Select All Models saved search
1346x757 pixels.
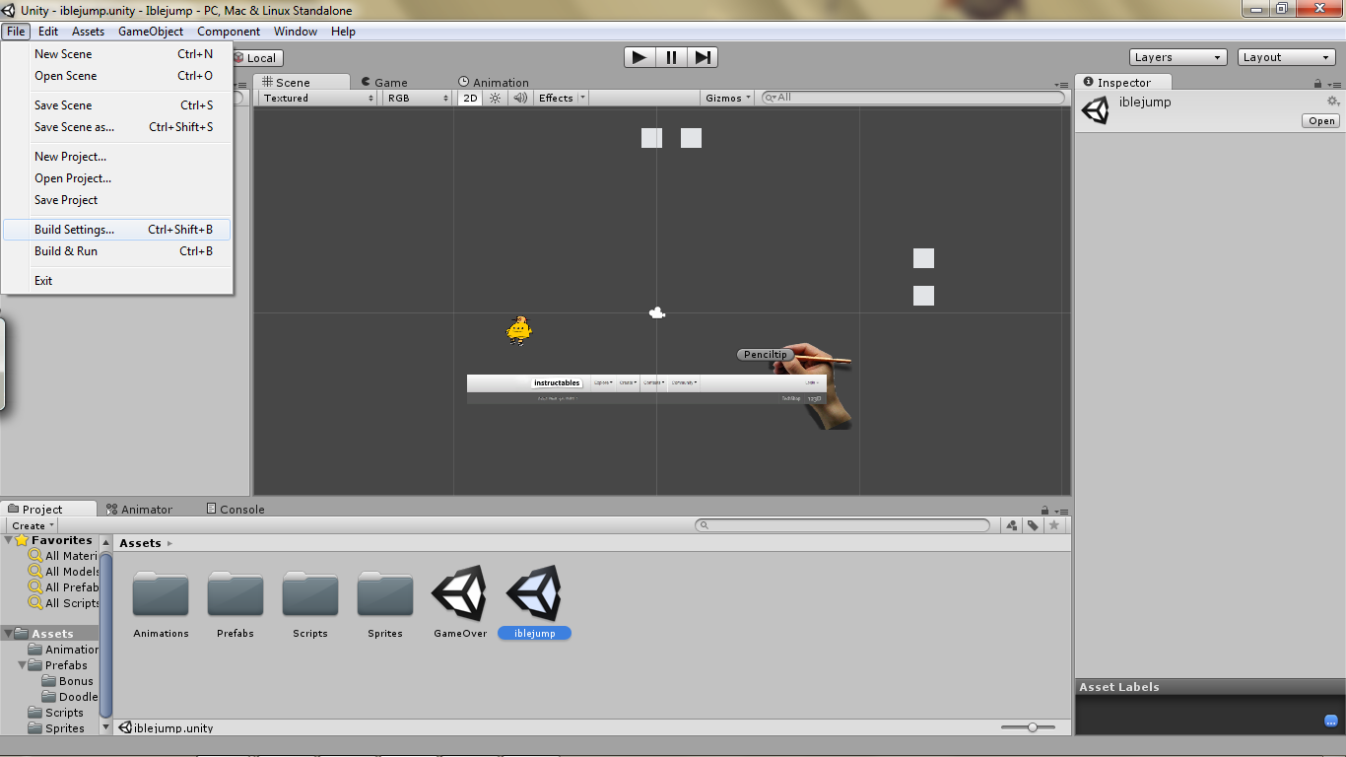tap(64, 572)
